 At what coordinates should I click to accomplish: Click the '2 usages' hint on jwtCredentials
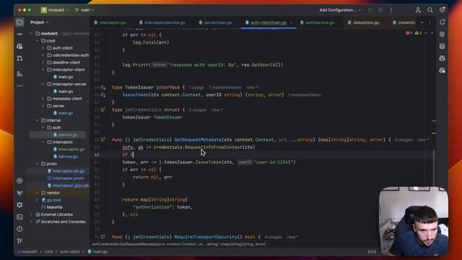point(197,110)
